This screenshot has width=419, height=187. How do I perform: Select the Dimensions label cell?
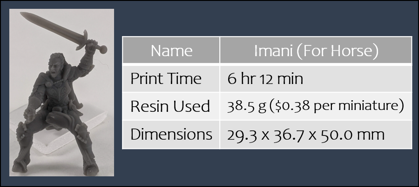pyautogui.click(x=171, y=135)
